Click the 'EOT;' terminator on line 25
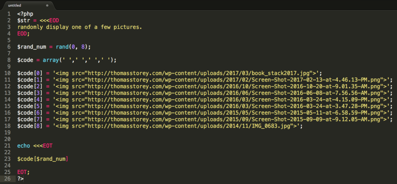The height and width of the screenshot is (184, 397). point(24,172)
